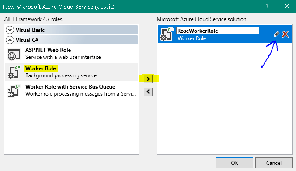
Task: Collapse the Visual C# section chevron
Action: [x=10, y=40]
